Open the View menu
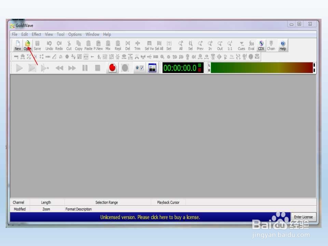 [49, 34]
